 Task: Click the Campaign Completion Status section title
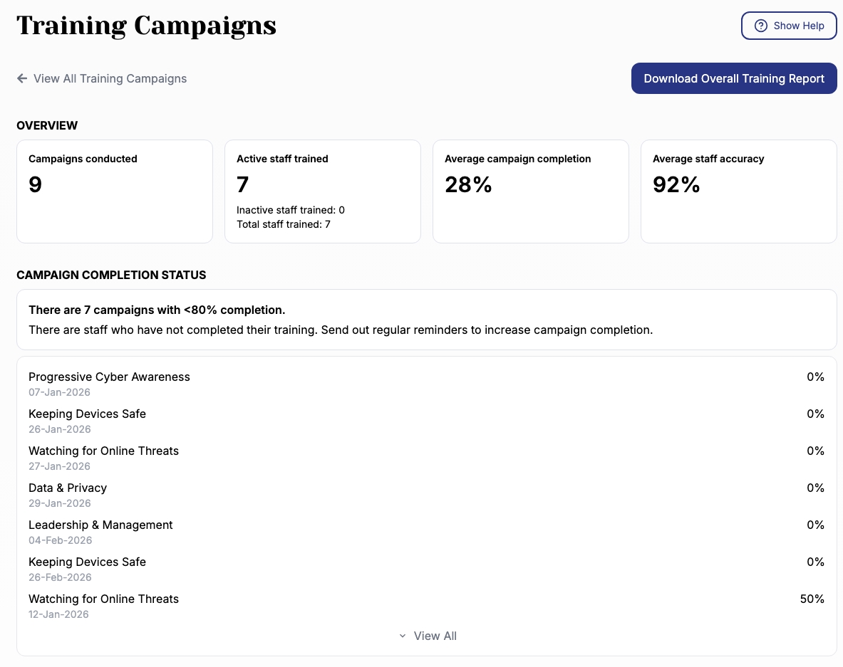pos(111,275)
